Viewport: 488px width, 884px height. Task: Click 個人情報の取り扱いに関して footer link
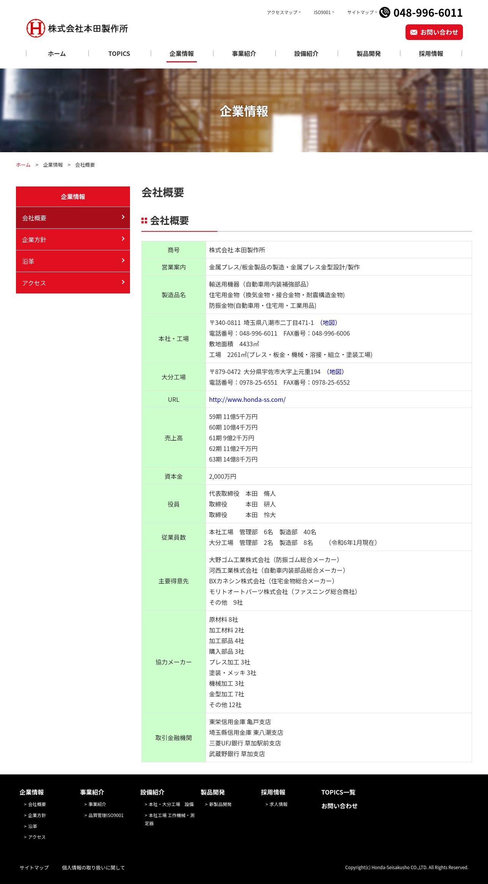coord(93,868)
